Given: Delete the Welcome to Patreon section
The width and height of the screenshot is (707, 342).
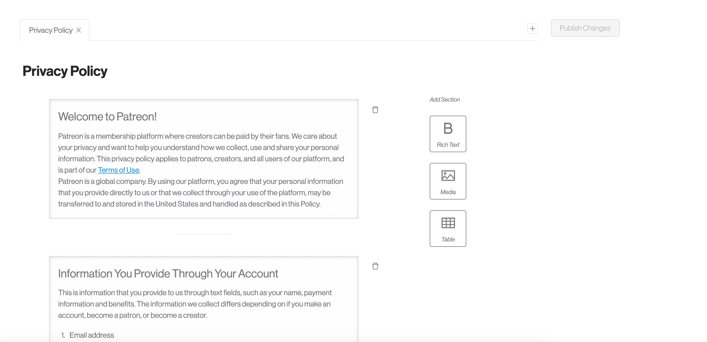Looking at the screenshot, I should 375,110.
